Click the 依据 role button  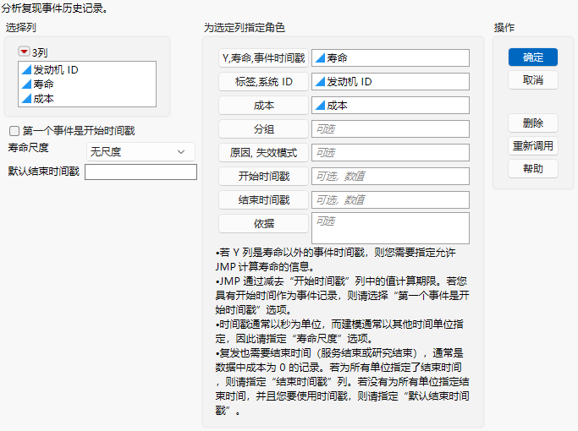tap(263, 223)
